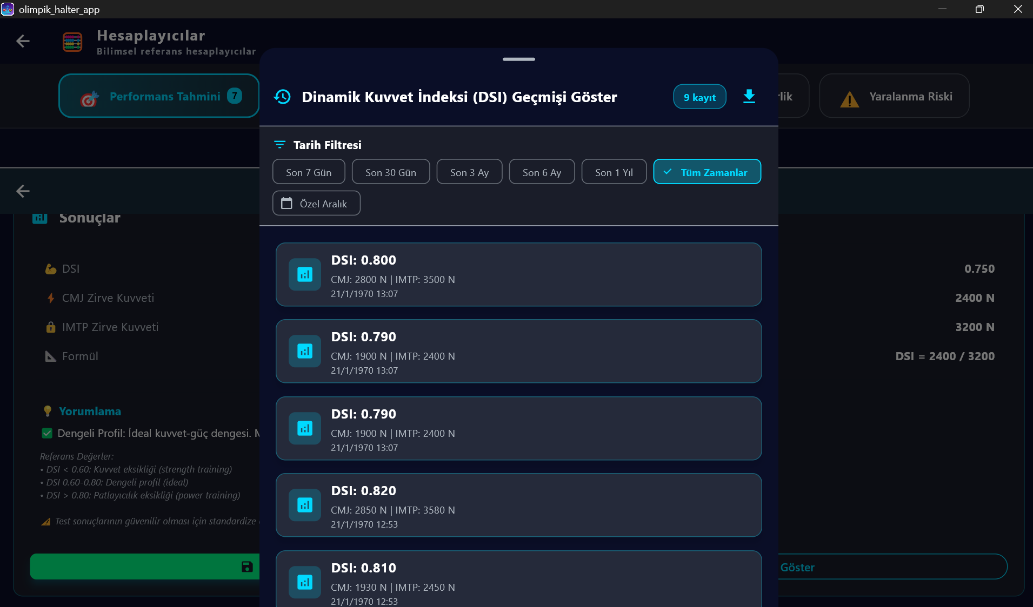Open the Özel Aralık date range picker
This screenshot has width=1033, height=607.
pyautogui.click(x=316, y=204)
